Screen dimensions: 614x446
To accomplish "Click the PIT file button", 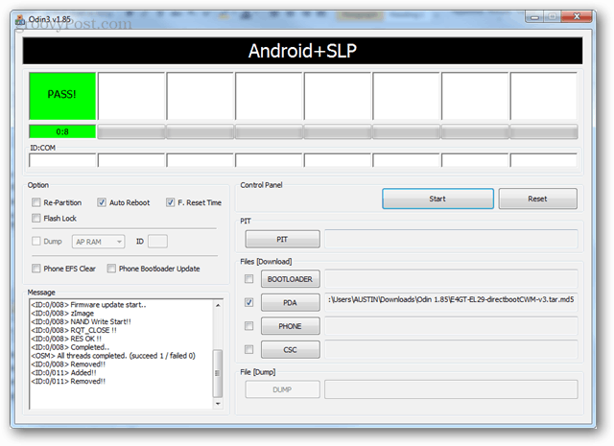I will [282, 239].
